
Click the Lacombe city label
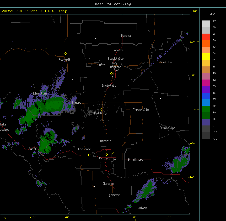point(118,50)
